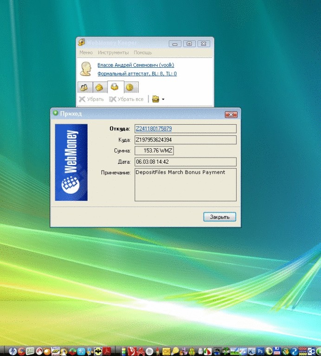Viewport: 321px width, 356px height.
Task: Click the light bulb icon in the dock
Action: pos(175,351)
